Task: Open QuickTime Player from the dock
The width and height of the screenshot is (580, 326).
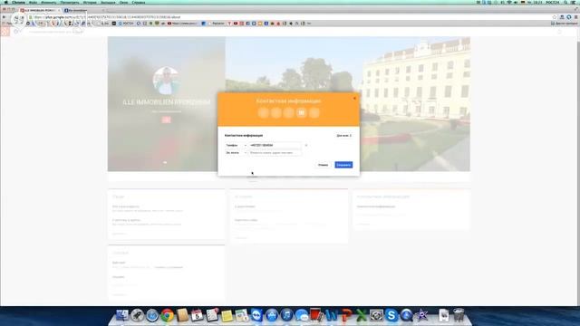Action: (406, 315)
